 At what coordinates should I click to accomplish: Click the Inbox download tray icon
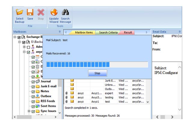[x=38, y=77]
